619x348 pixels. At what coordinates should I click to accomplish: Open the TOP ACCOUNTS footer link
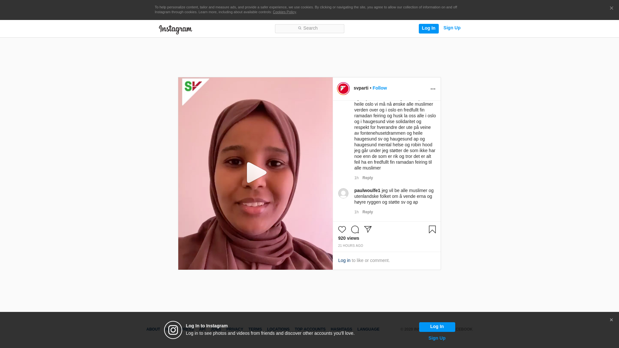pos(310,329)
